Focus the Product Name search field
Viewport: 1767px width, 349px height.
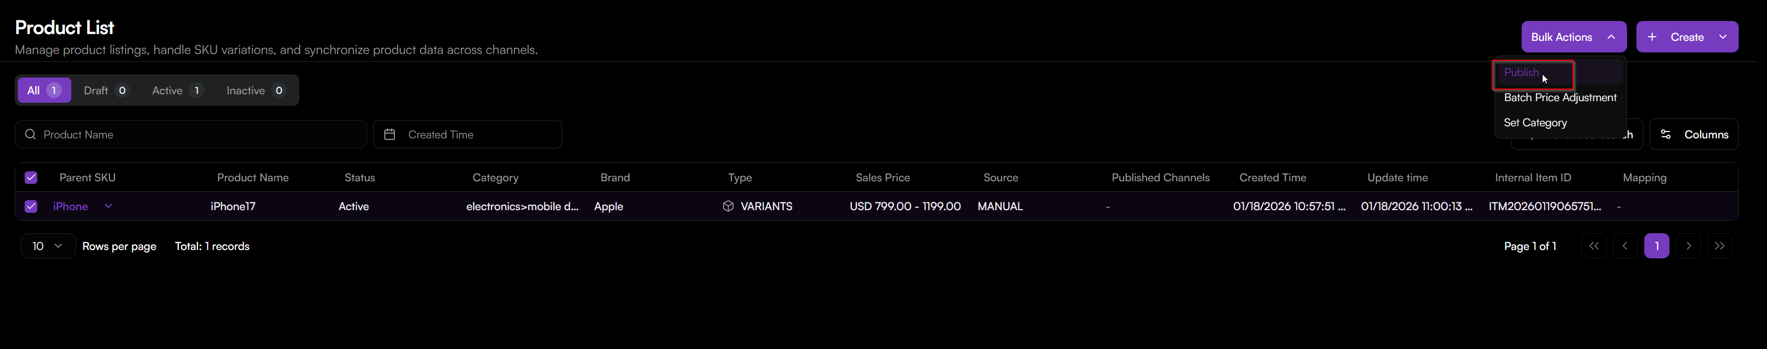[x=199, y=134]
